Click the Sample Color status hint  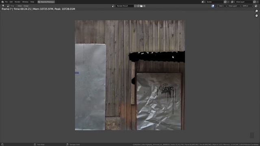[75, 144]
